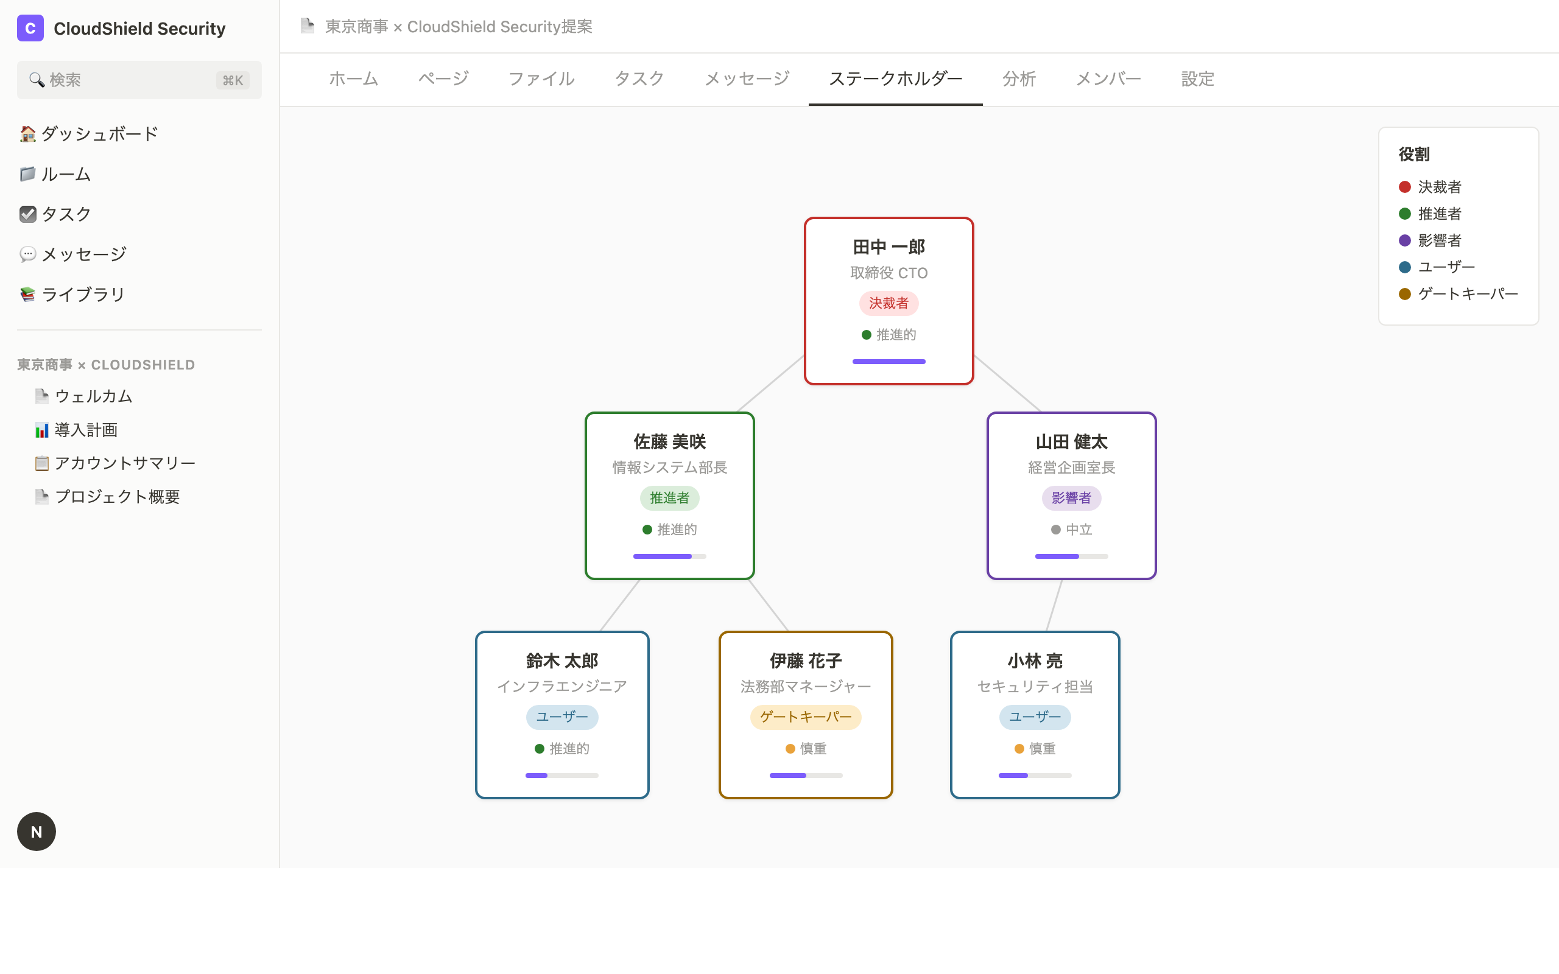Open Dashboard via house icon
This screenshot has width=1559, height=974.
click(x=27, y=134)
